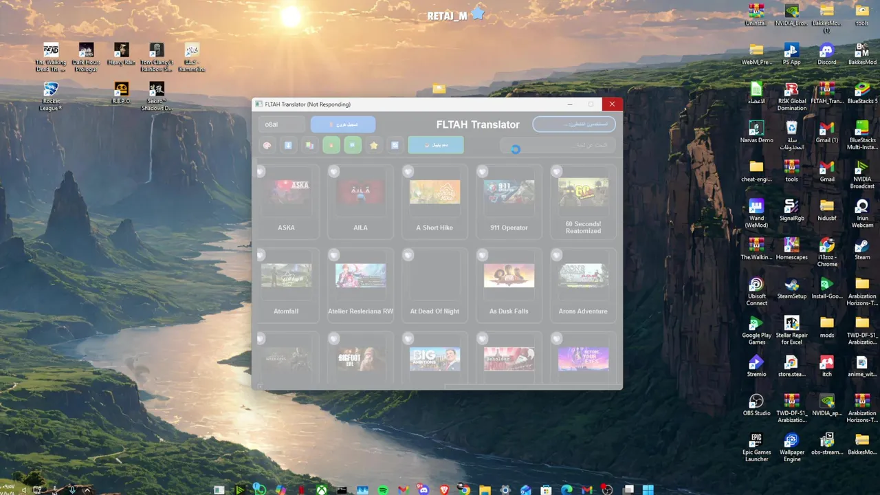Select the OBS Studio desktop icon
The width and height of the screenshot is (880, 495).
click(x=756, y=405)
